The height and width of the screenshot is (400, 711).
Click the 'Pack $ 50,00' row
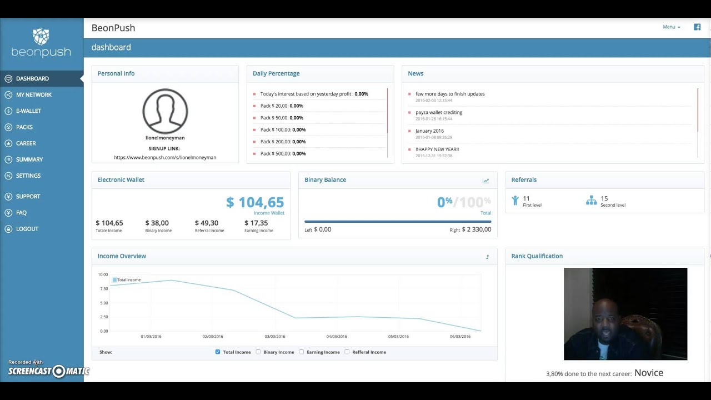[x=319, y=118]
